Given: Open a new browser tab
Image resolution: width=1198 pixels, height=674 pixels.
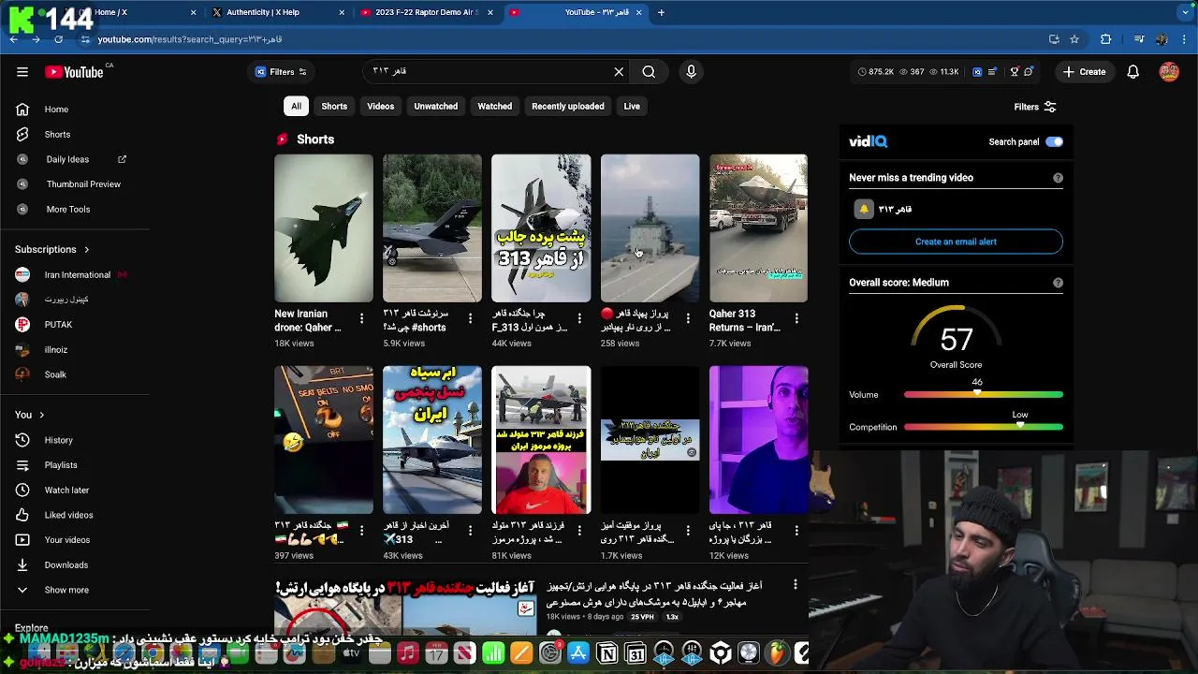Looking at the screenshot, I should pos(661,12).
